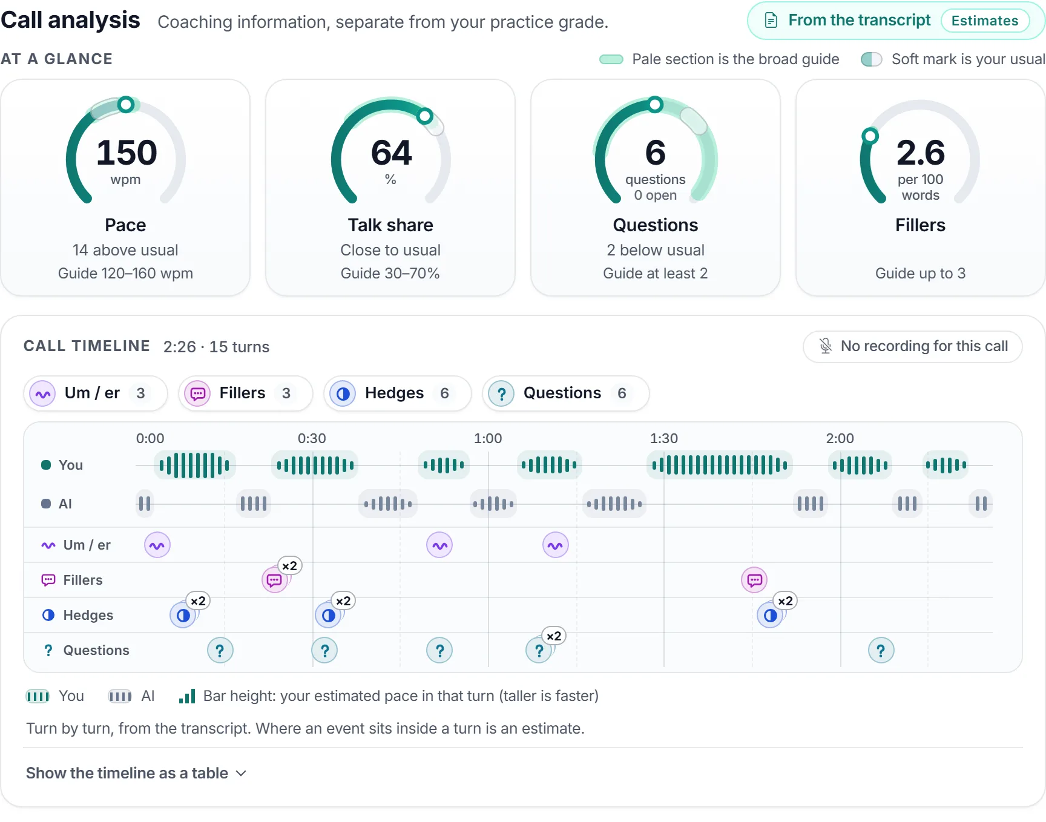Select the Um / er marker near 0:00
1046x822 pixels.
(157, 545)
